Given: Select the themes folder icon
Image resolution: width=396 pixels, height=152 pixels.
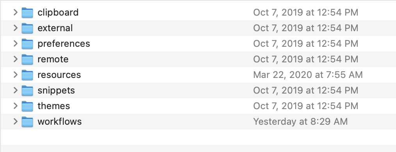Looking at the screenshot, I should (27, 106).
